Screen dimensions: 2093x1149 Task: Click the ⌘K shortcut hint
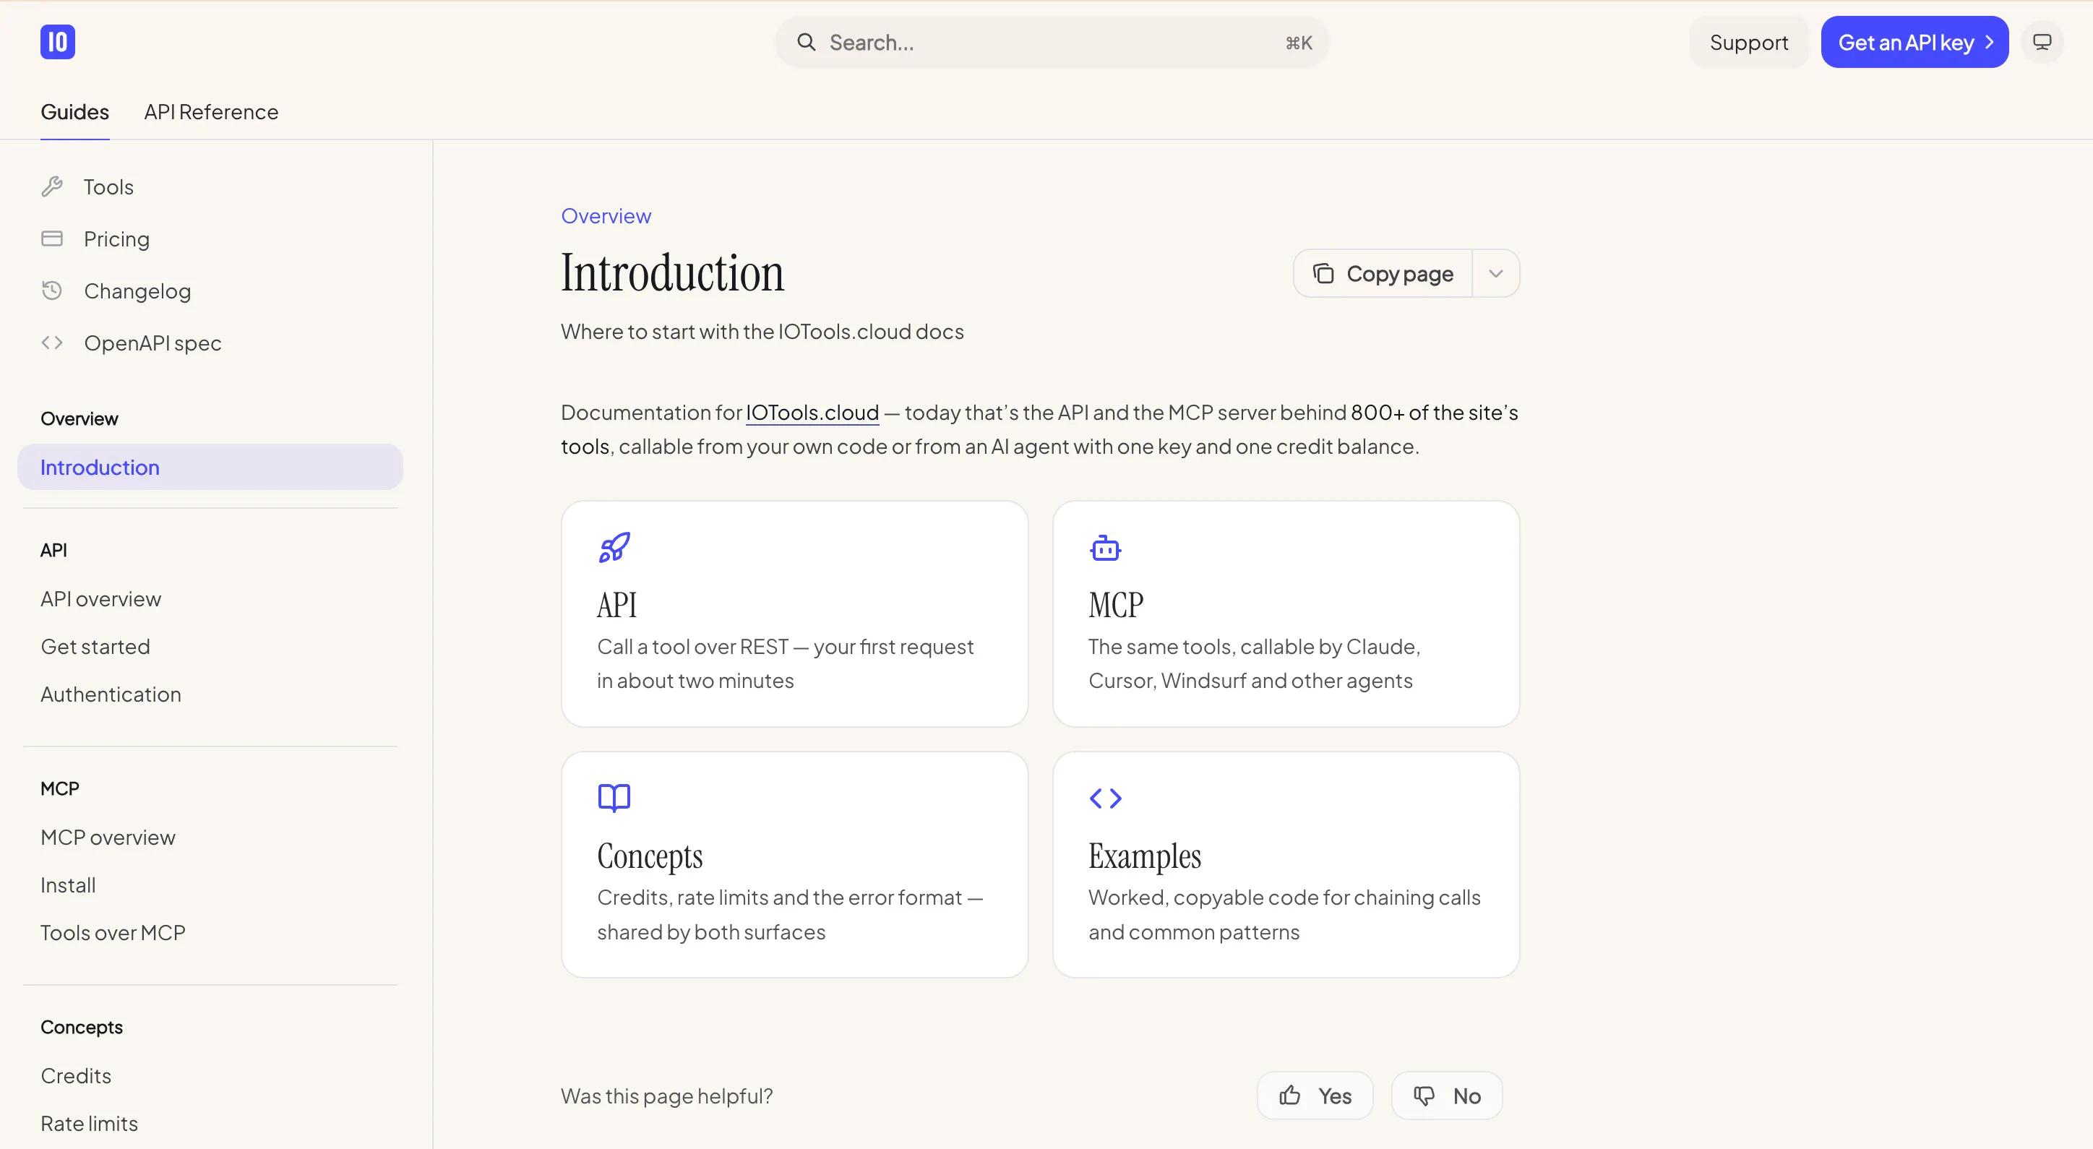point(1299,43)
